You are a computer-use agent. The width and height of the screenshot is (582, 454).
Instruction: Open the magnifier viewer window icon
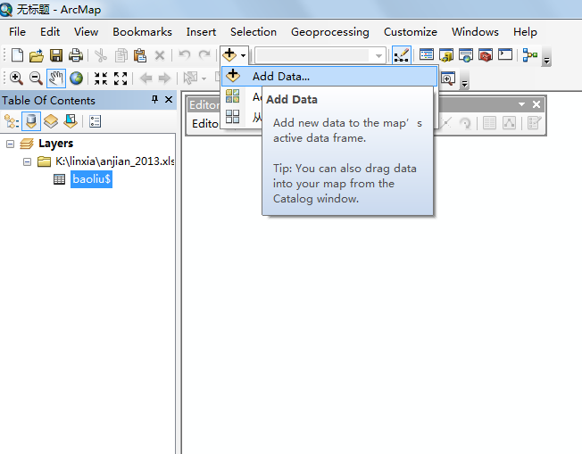448,78
